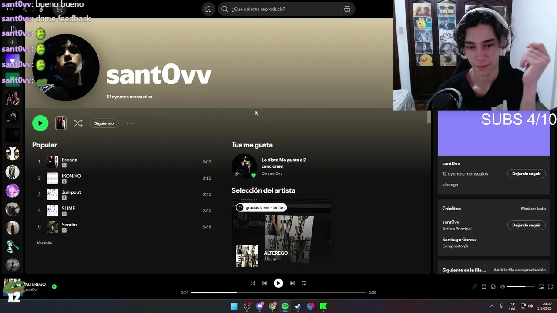The height and width of the screenshot is (313, 557).
Task: Mute via the speaker volume icon
Action: 502,287
